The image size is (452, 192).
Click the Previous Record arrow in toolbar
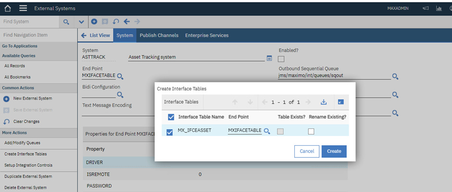point(126,22)
